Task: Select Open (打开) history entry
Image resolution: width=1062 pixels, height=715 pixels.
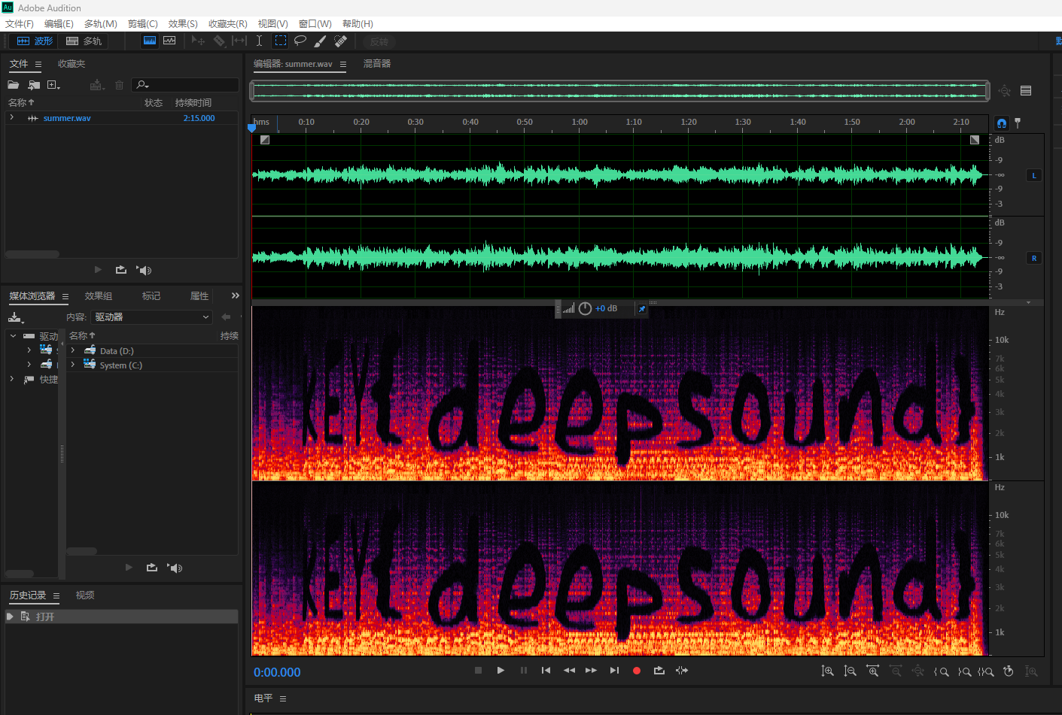Action: tap(122, 617)
